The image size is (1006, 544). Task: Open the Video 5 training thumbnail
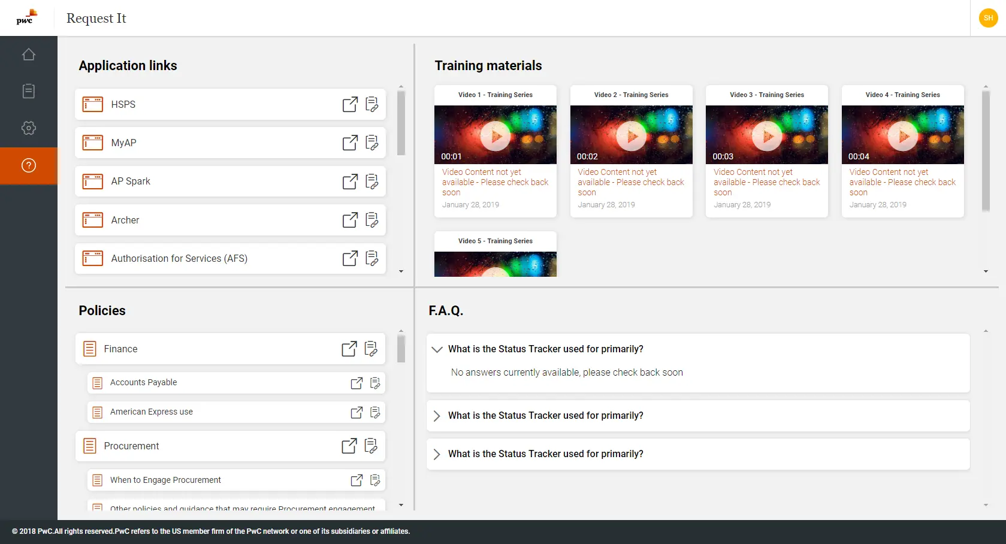tap(496, 264)
